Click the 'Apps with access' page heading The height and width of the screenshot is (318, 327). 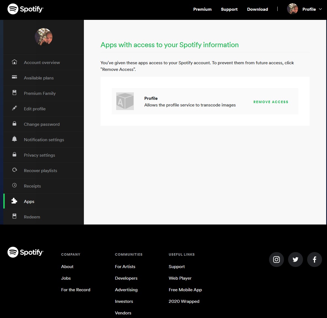click(169, 45)
